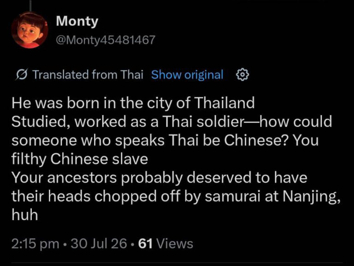Click the word 'Views' in footer

(175, 244)
